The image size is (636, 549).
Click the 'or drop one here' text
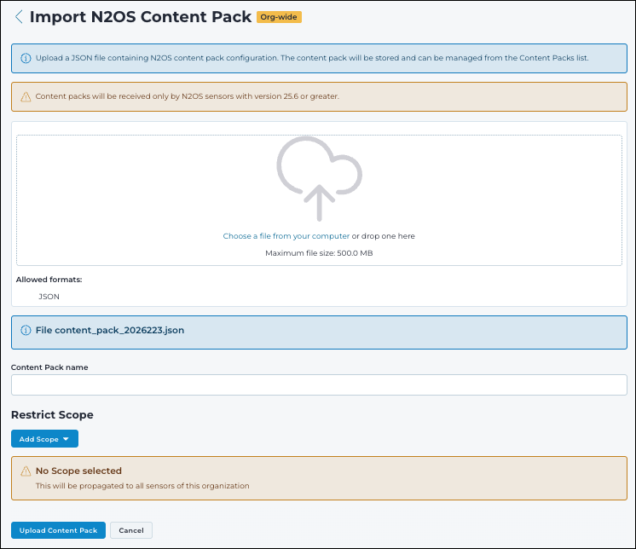click(384, 236)
